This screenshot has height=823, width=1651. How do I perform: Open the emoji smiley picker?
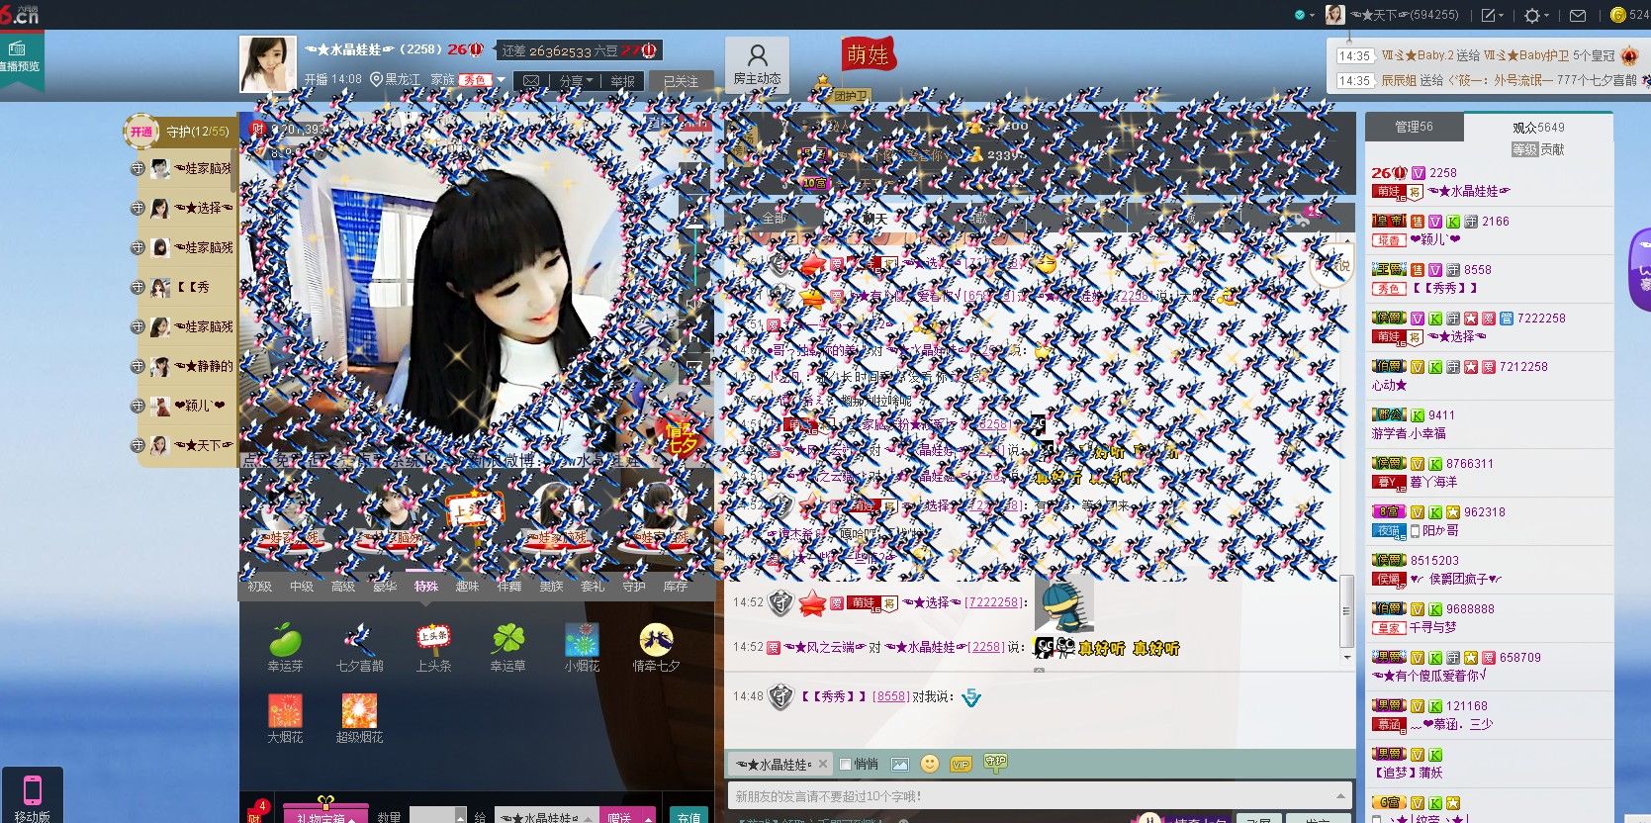click(929, 764)
